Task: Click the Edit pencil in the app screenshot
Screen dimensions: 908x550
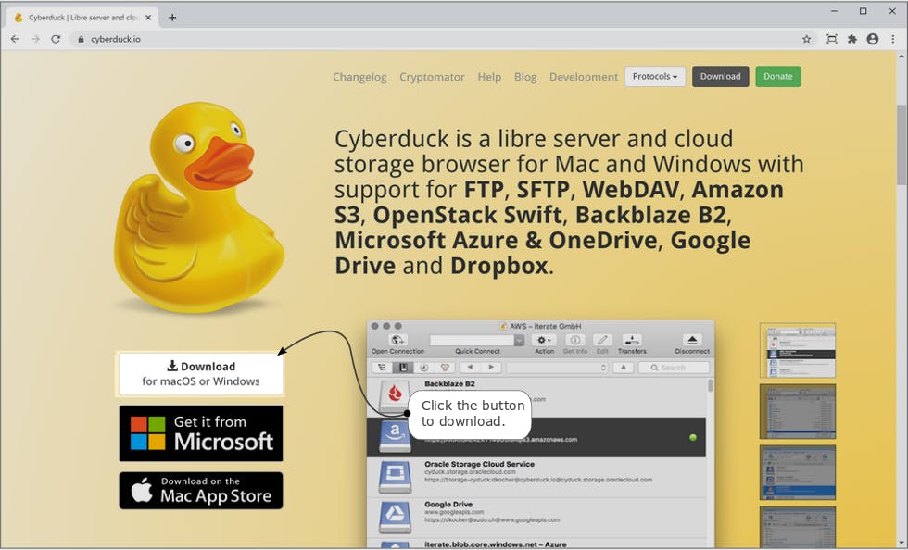Action: pyautogui.click(x=602, y=341)
